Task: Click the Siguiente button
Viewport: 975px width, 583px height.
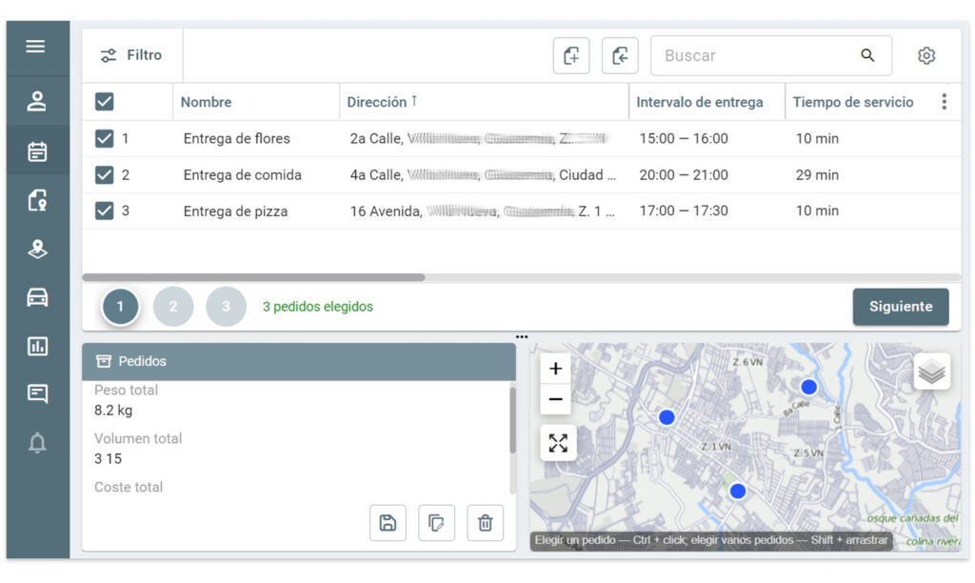Action: pyautogui.click(x=900, y=307)
